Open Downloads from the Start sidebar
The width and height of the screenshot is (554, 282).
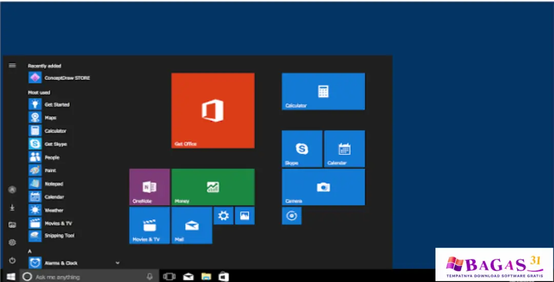[x=12, y=208]
